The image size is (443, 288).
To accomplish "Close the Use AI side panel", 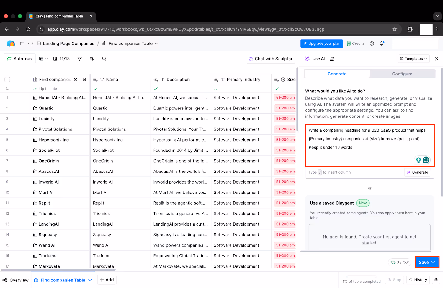I will coord(437,59).
